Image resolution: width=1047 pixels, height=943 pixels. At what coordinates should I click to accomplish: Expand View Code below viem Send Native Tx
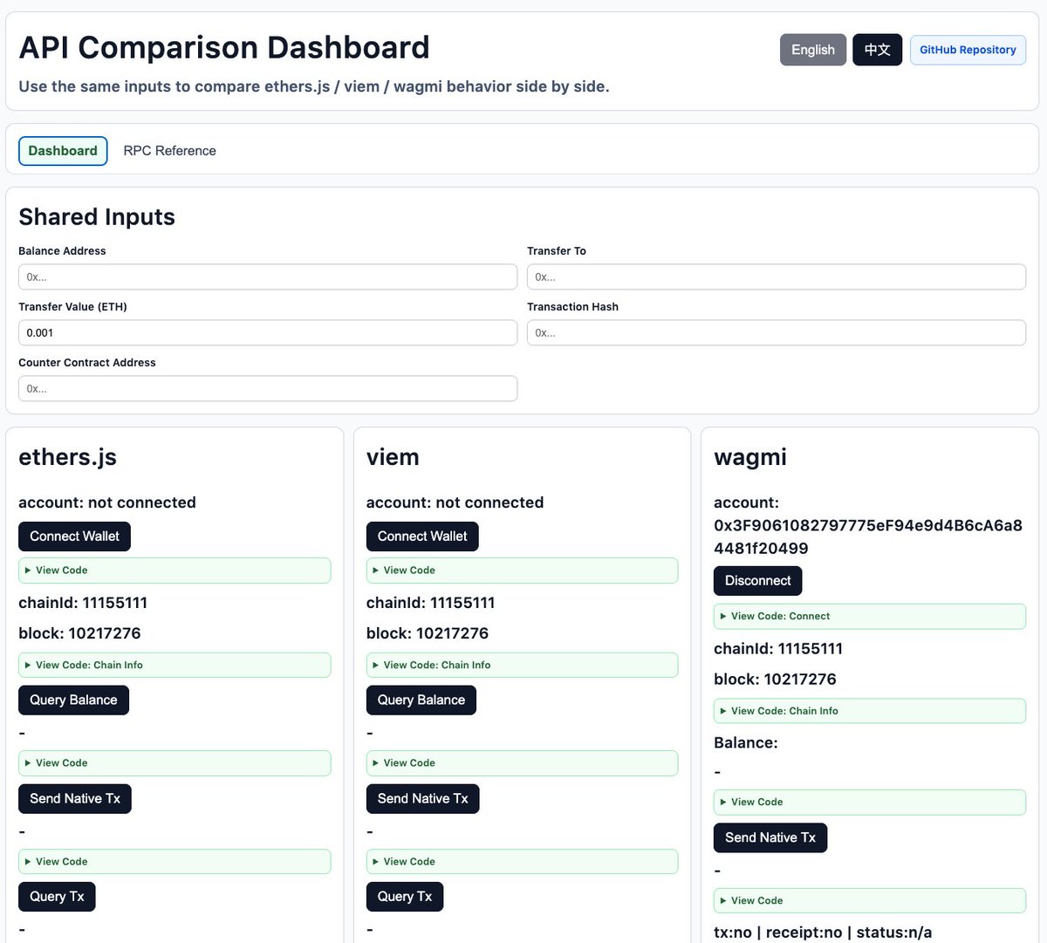pos(522,862)
